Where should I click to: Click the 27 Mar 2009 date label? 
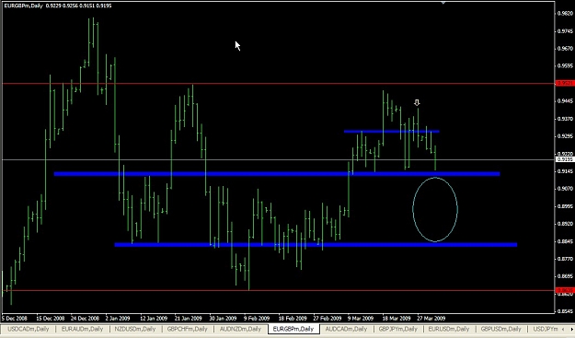coord(431,318)
